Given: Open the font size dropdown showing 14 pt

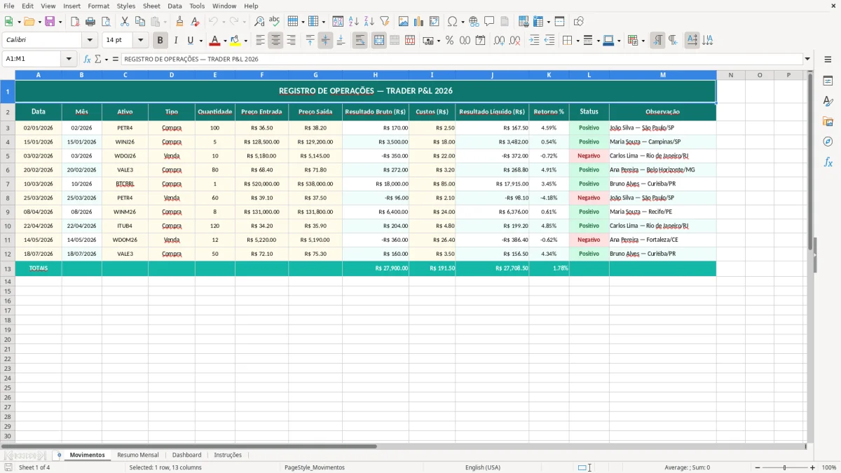Looking at the screenshot, I should 140,41.
